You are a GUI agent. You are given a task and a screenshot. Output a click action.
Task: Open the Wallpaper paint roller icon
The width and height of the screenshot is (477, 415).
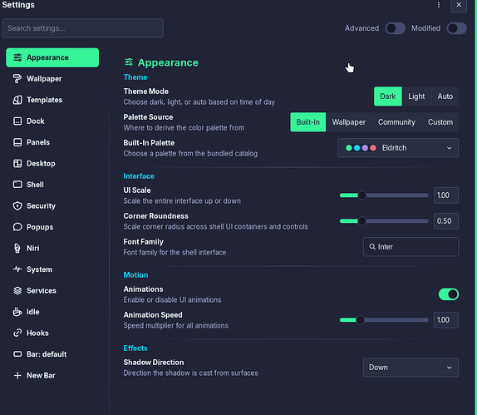(17, 78)
